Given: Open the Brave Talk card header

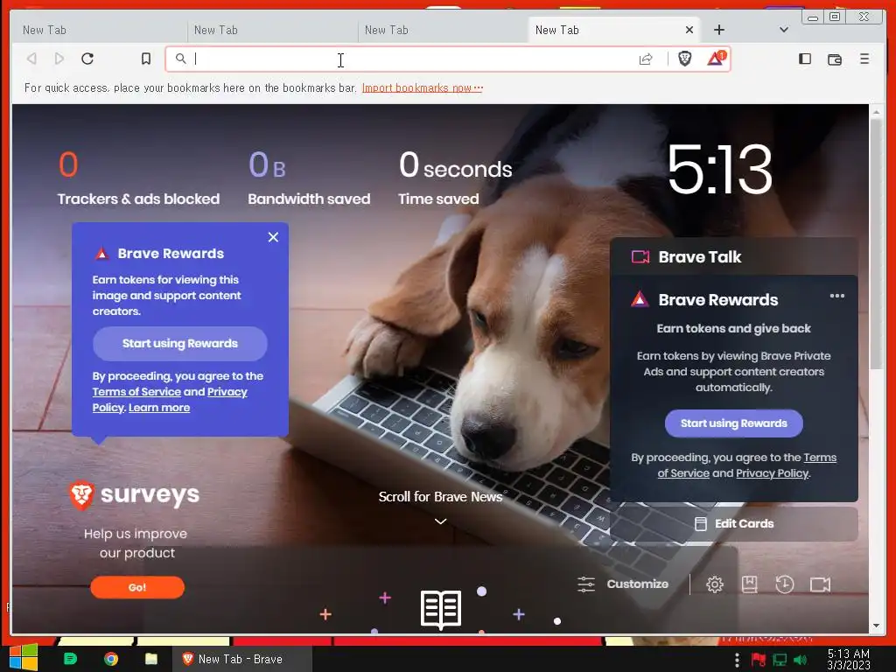Looking at the screenshot, I should pyautogui.click(x=734, y=256).
